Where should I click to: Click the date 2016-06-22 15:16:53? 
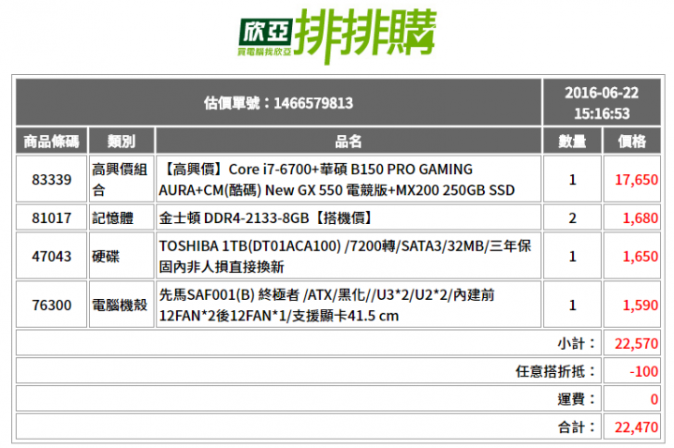pos(601,103)
